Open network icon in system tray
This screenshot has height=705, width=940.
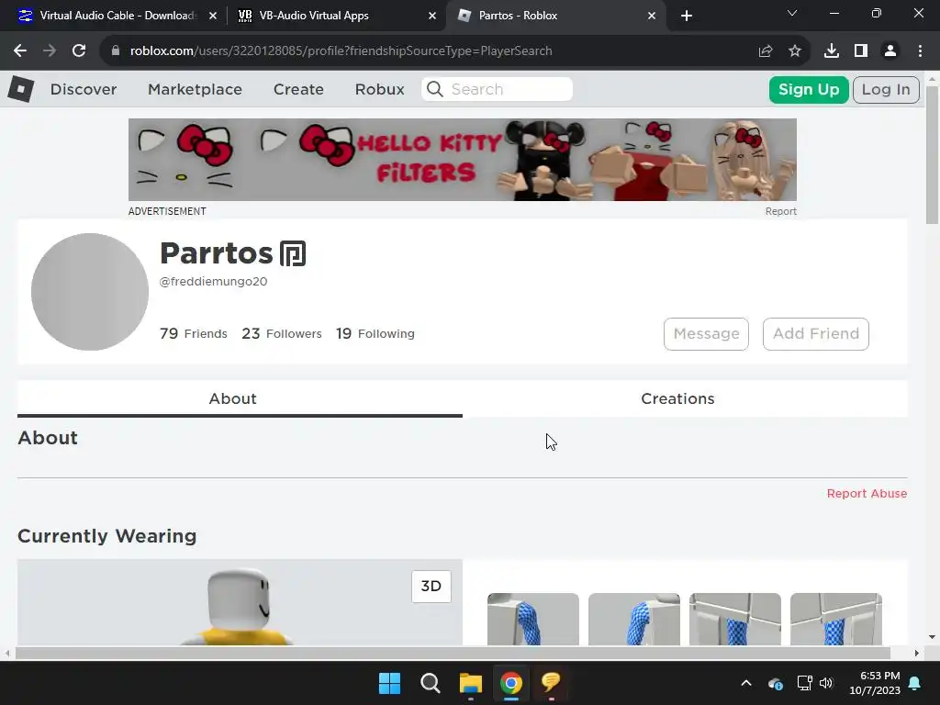click(x=804, y=683)
